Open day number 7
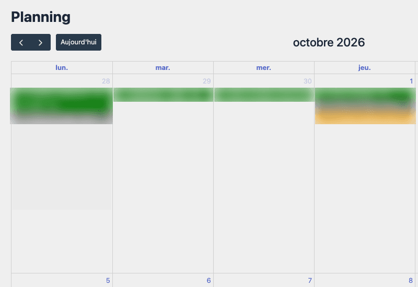The width and height of the screenshot is (418, 287). click(x=310, y=280)
